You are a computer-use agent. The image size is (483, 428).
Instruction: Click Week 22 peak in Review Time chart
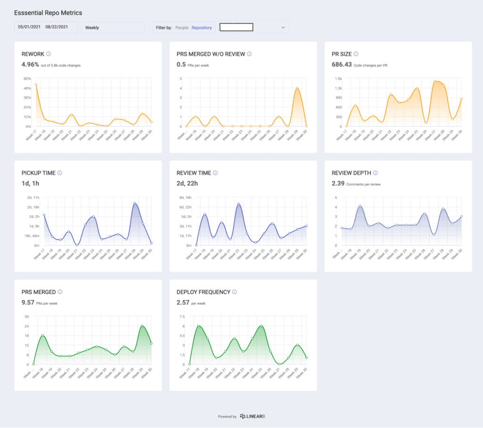pyautogui.click(x=239, y=204)
